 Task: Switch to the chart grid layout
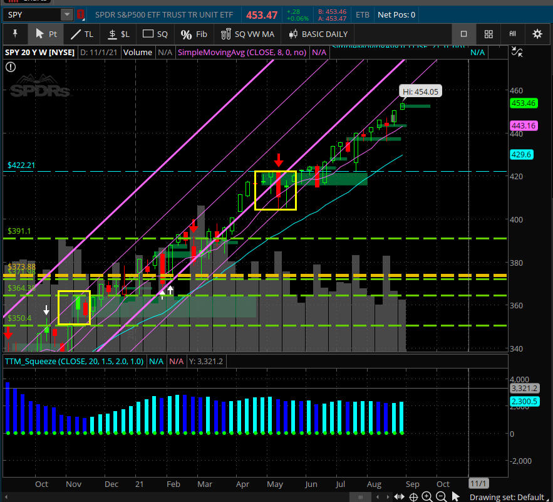[488, 34]
